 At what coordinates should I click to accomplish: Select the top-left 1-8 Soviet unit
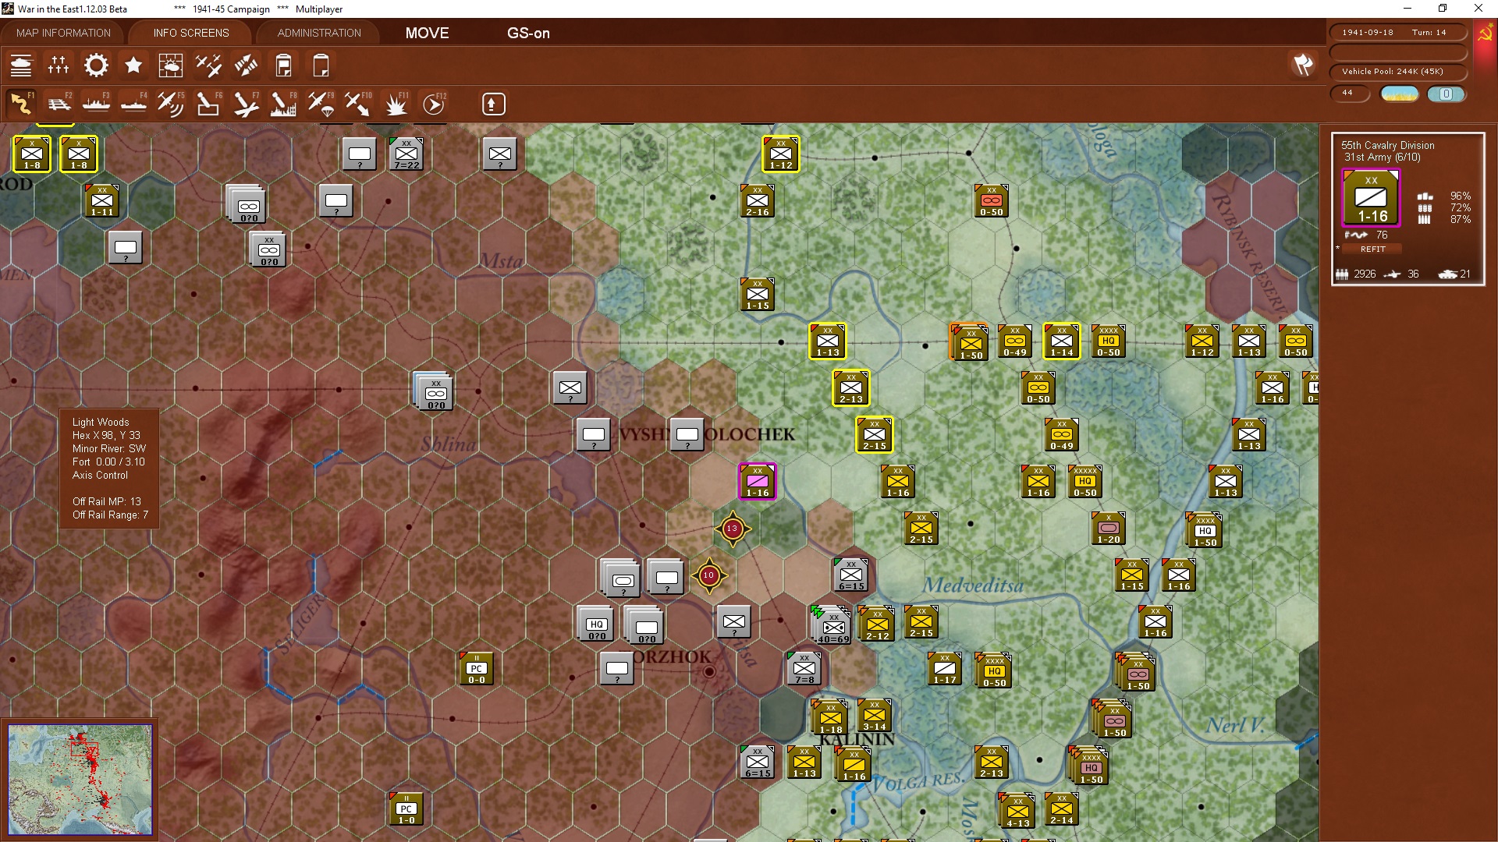pyautogui.click(x=32, y=154)
